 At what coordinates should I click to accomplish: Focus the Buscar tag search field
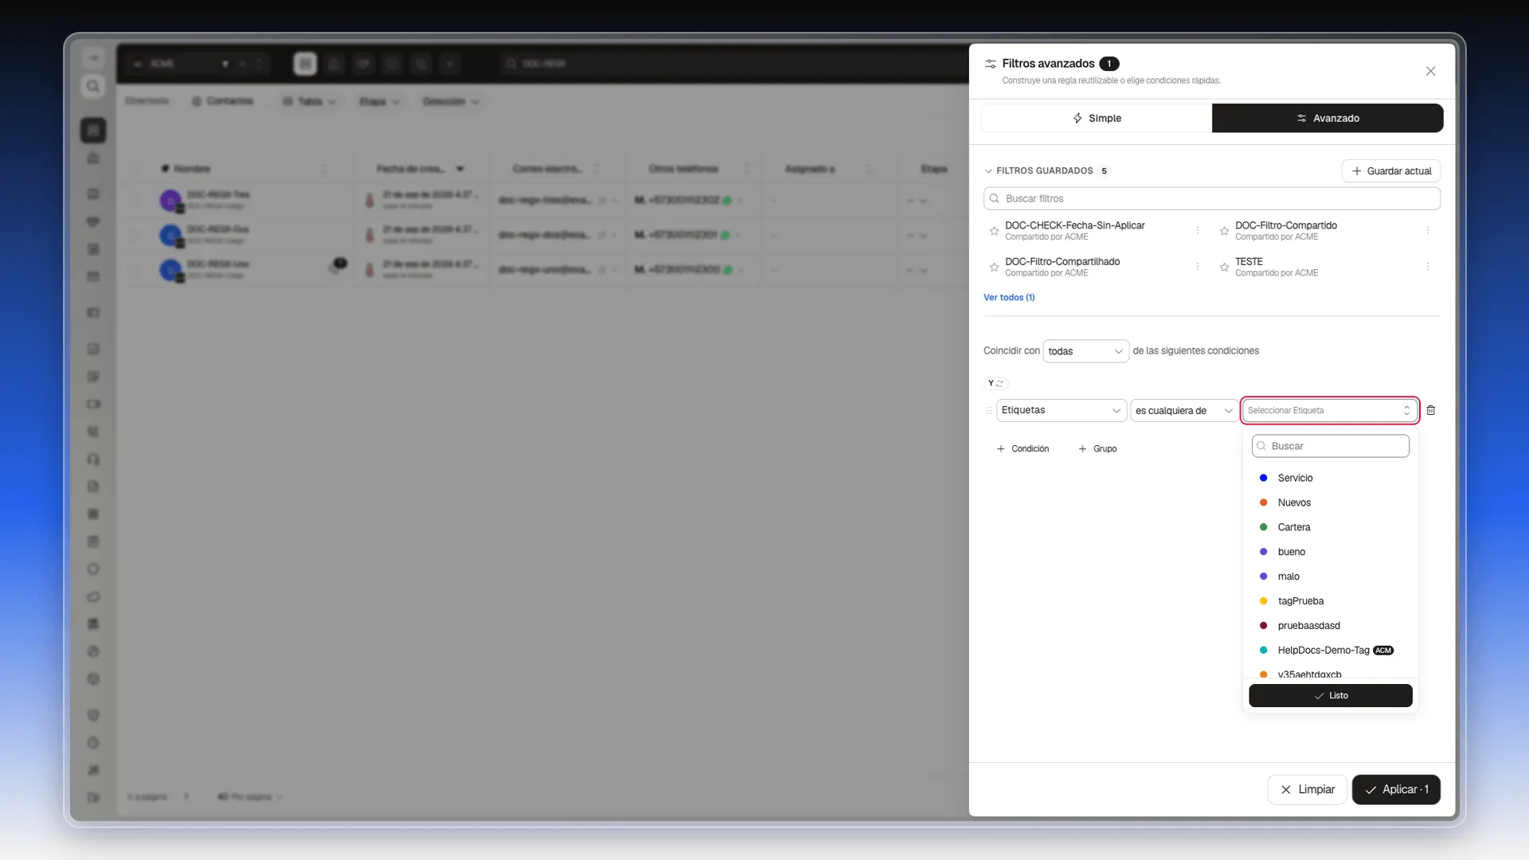point(1330,446)
